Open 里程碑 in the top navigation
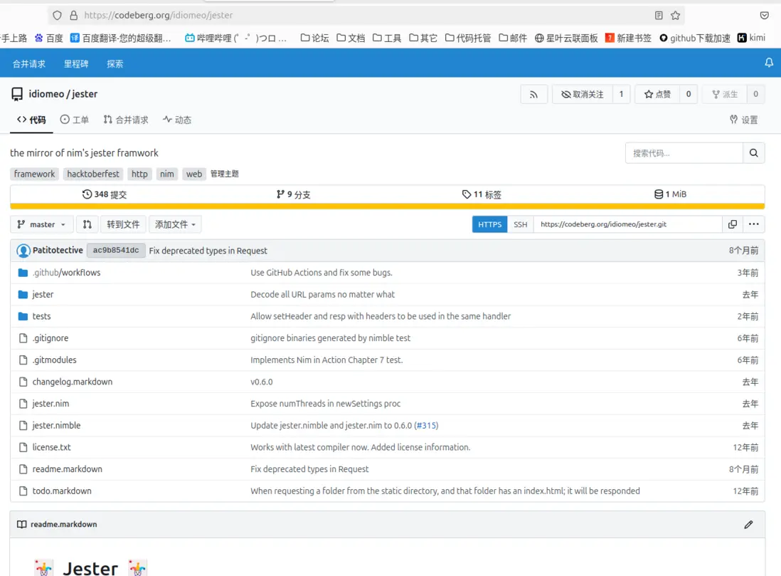781x576 pixels. coord(76,64)
